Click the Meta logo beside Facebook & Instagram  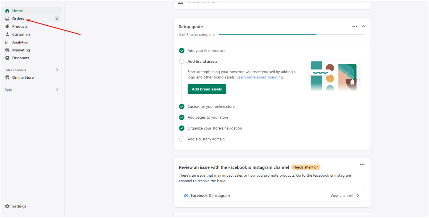pos(186,196)
